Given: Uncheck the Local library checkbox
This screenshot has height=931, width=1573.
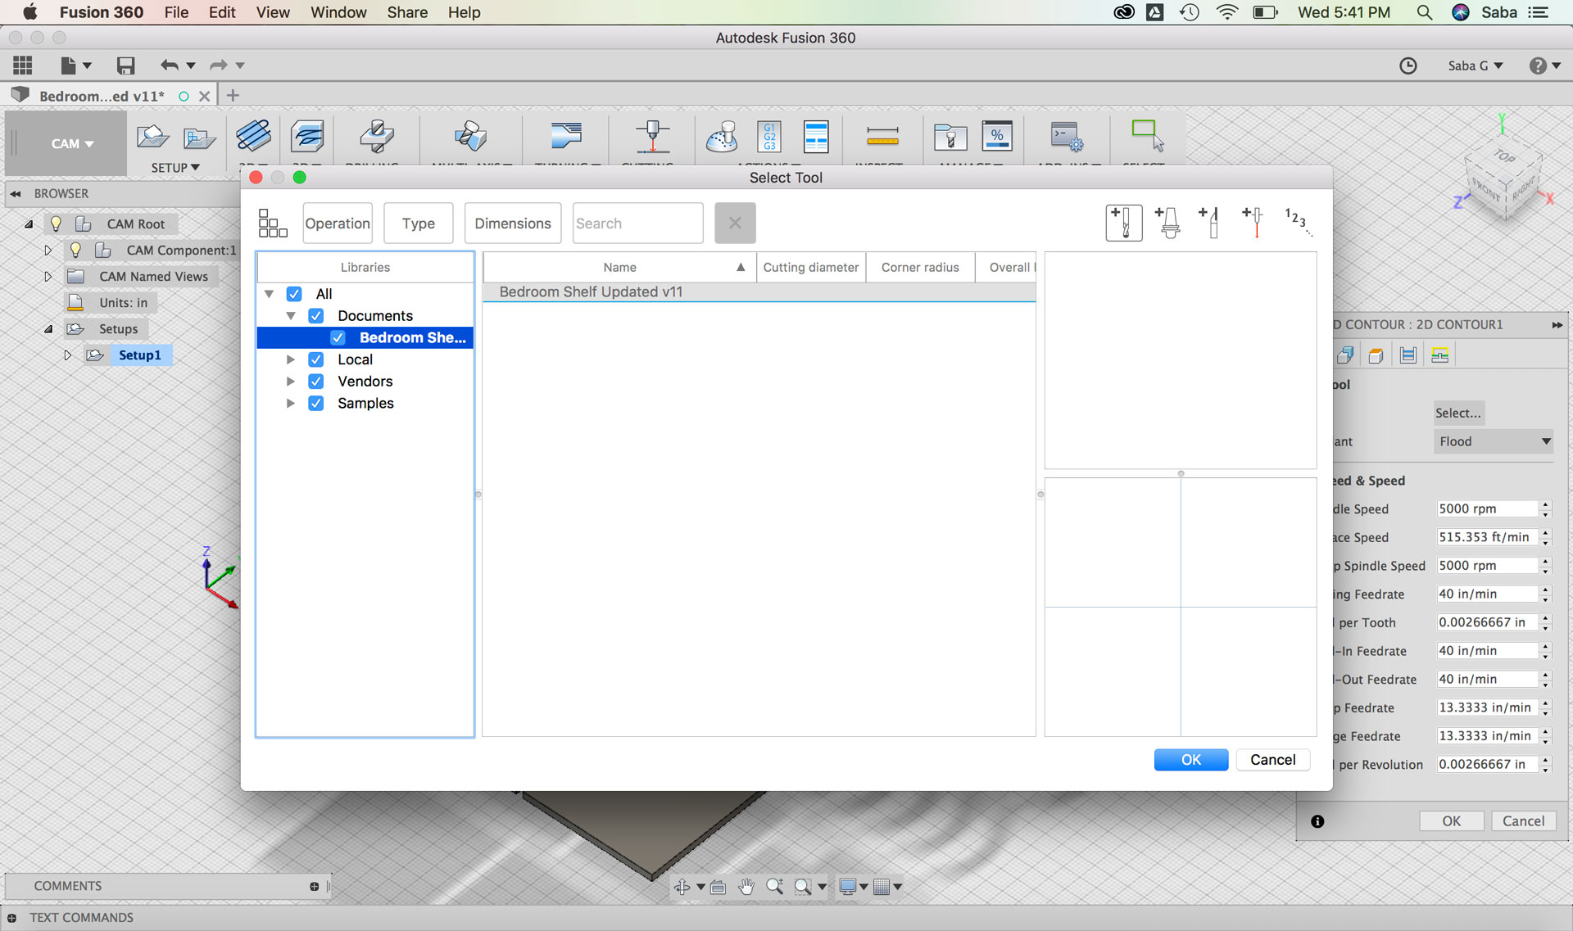Looking at the screenshot, I should pyautogui.click(x=315, y=359).
